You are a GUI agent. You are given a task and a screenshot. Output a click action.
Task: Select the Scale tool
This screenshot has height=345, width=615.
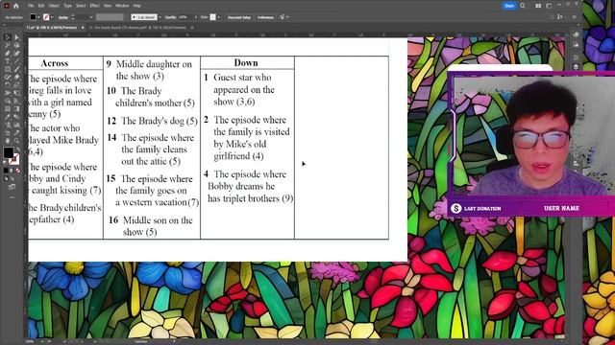point(16,85)
